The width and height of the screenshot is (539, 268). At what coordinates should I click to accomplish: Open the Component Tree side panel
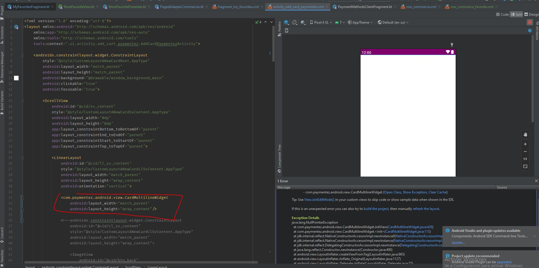pos(279,159)
